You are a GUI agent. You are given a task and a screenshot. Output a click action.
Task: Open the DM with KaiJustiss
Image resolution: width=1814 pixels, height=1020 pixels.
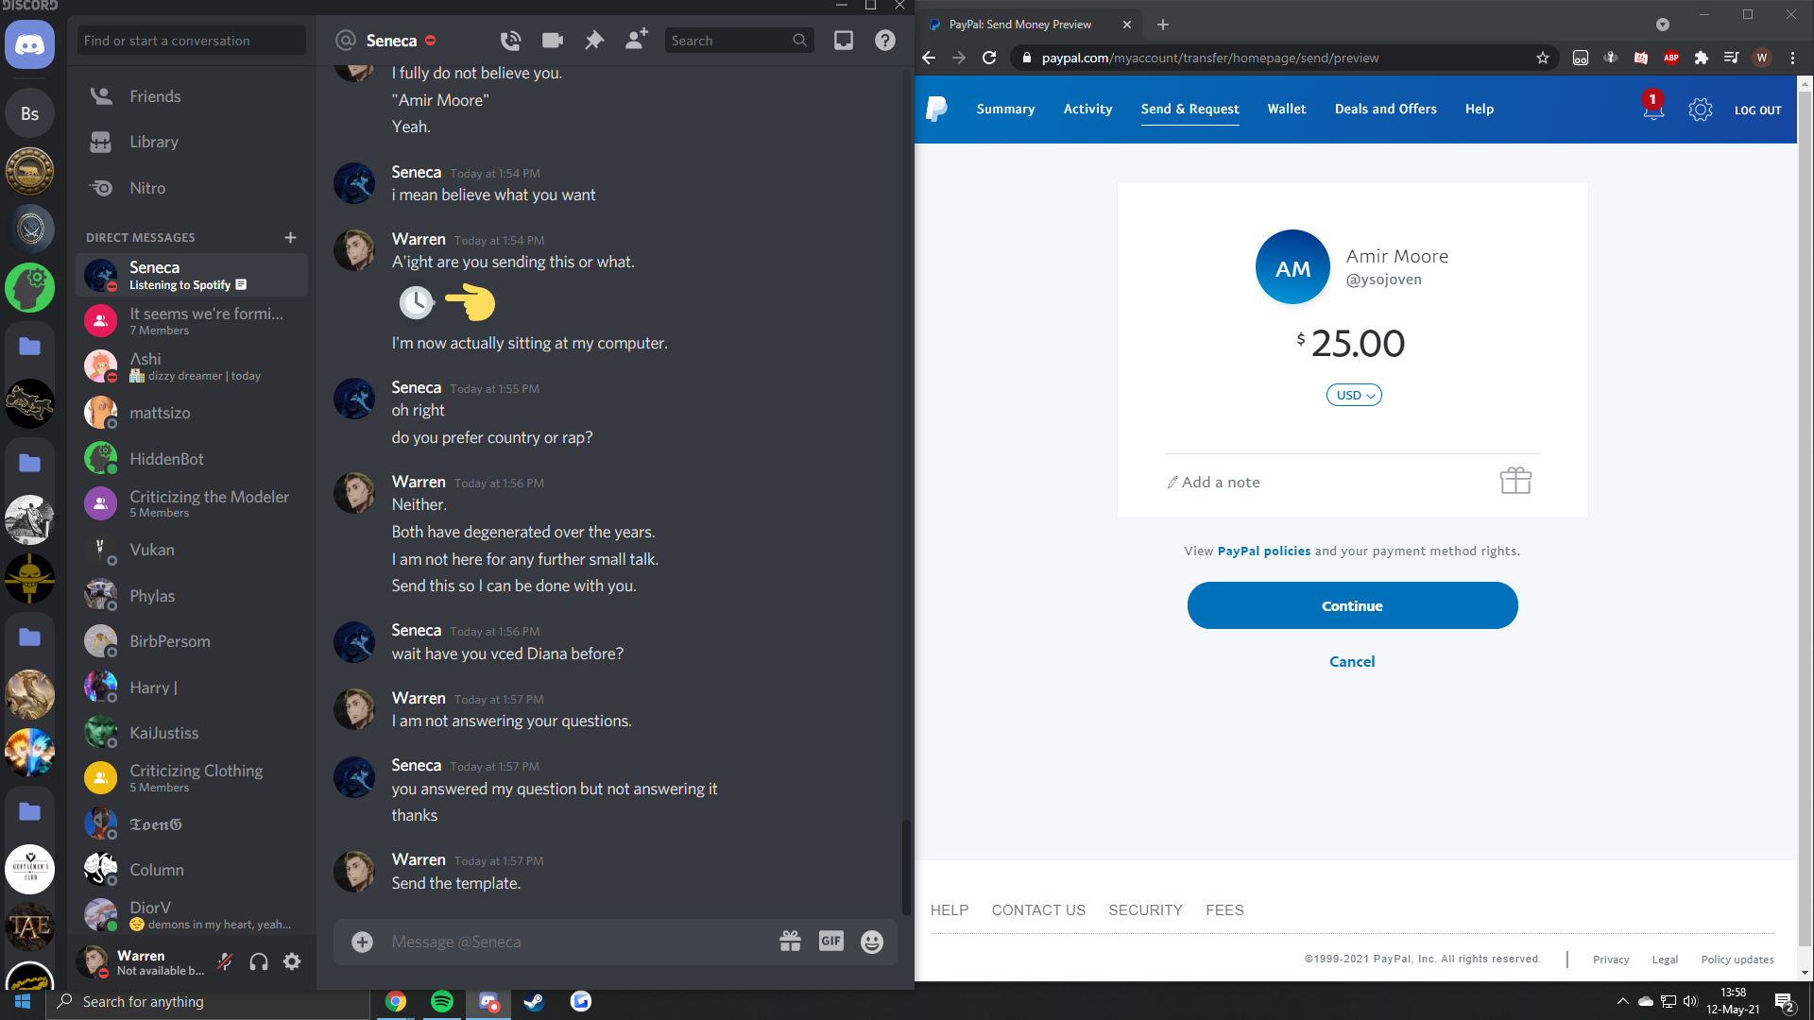(192, 733)
